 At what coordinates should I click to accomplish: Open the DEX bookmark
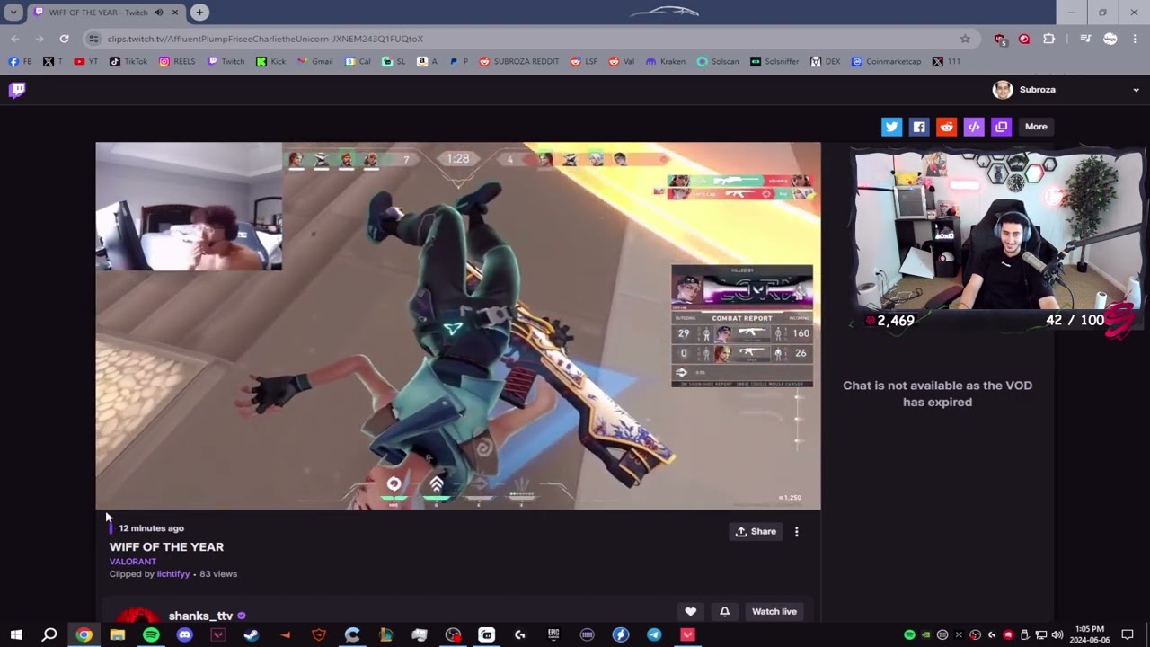click(x=825, y=61)
